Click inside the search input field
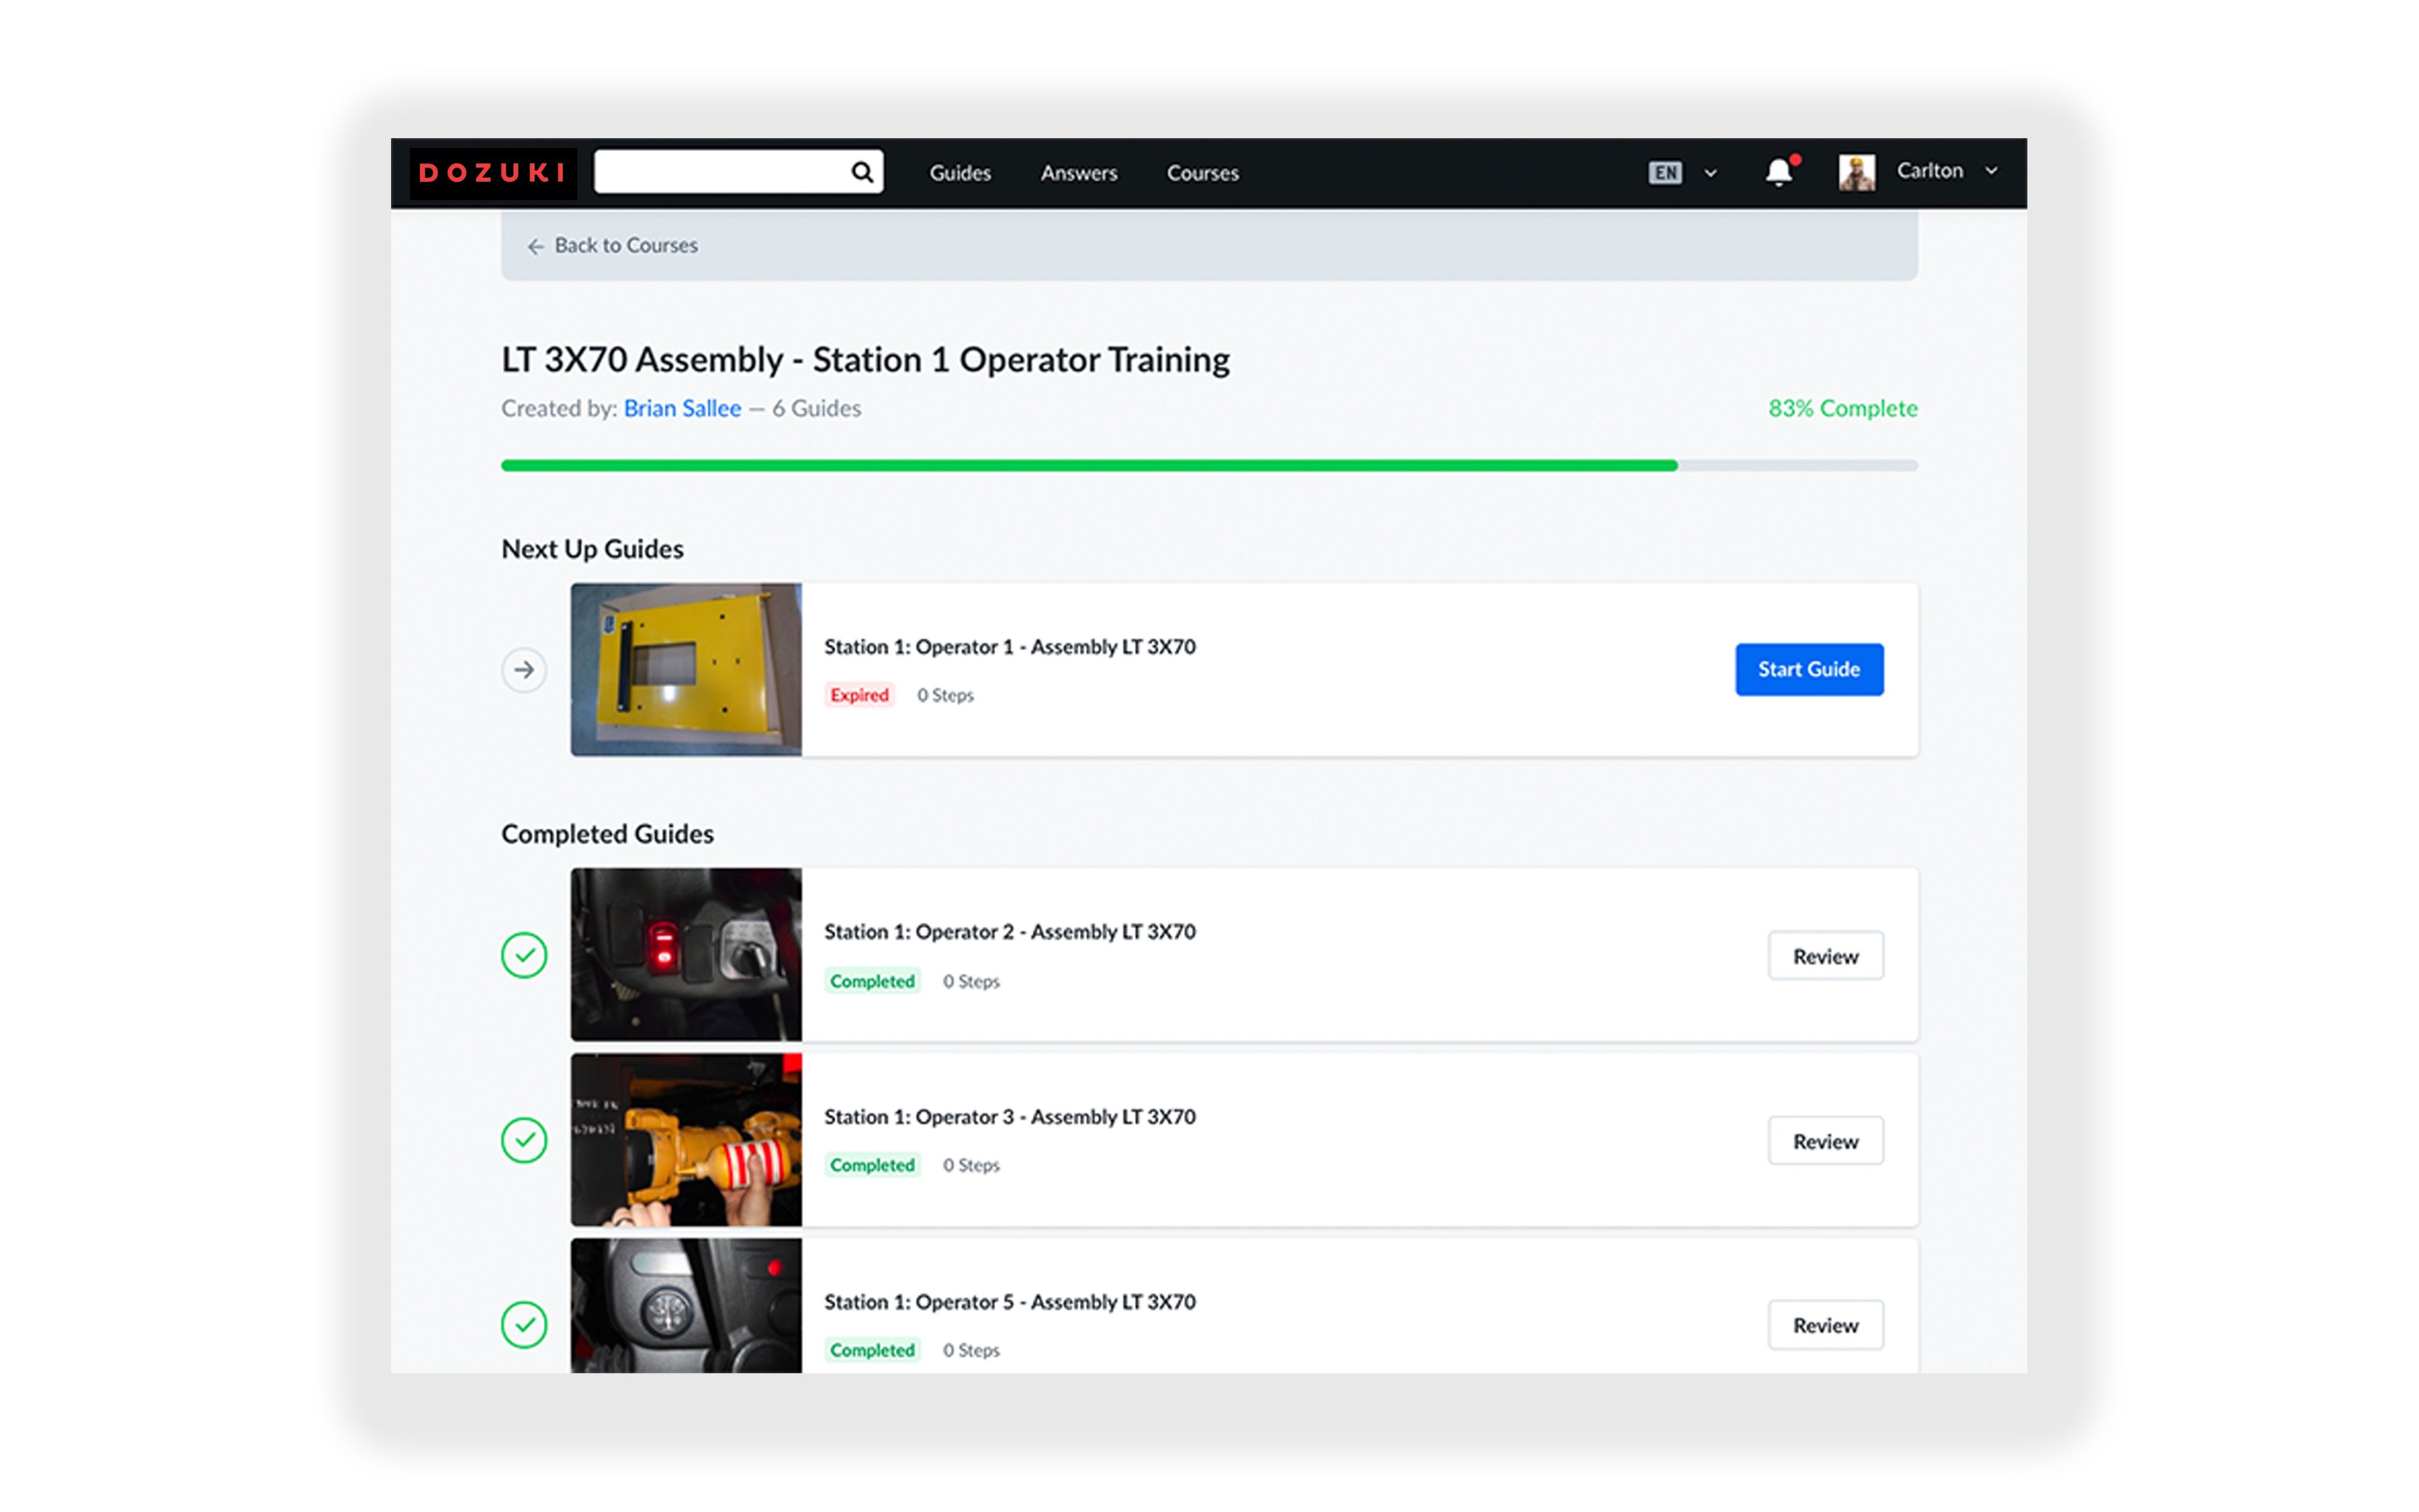 point(720,172)
